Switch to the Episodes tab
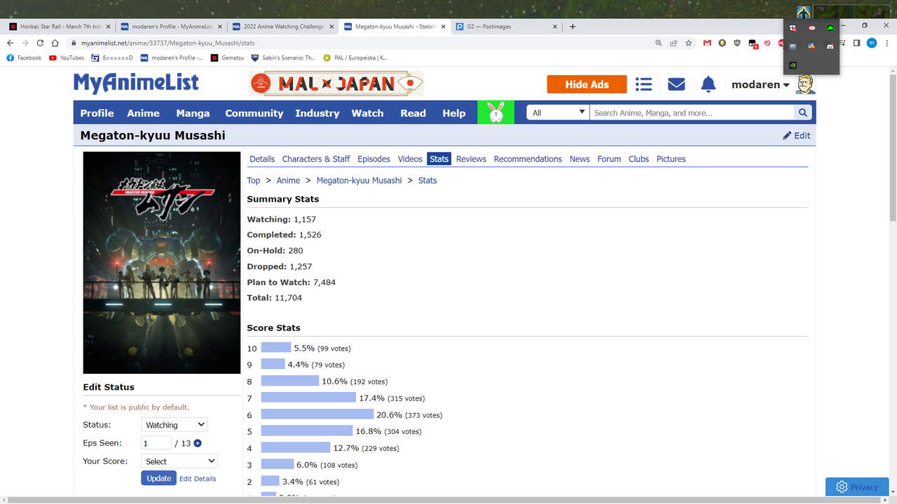 (374, 159)
